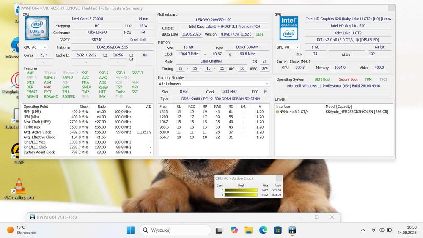
Task: Click the 'Intel Kaby Lake-U + iHDCP 2.2 Premium PCH' chipset
Action: (x=225, y=26)
